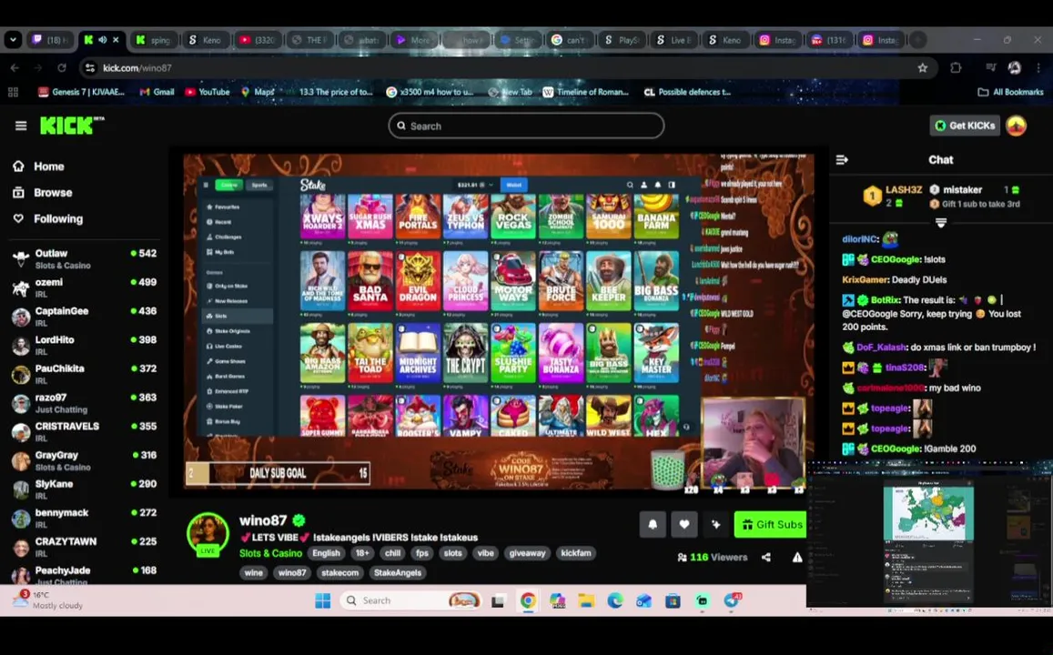Click the Get KICKs button
1053x655 pixels.
(965, 126)
